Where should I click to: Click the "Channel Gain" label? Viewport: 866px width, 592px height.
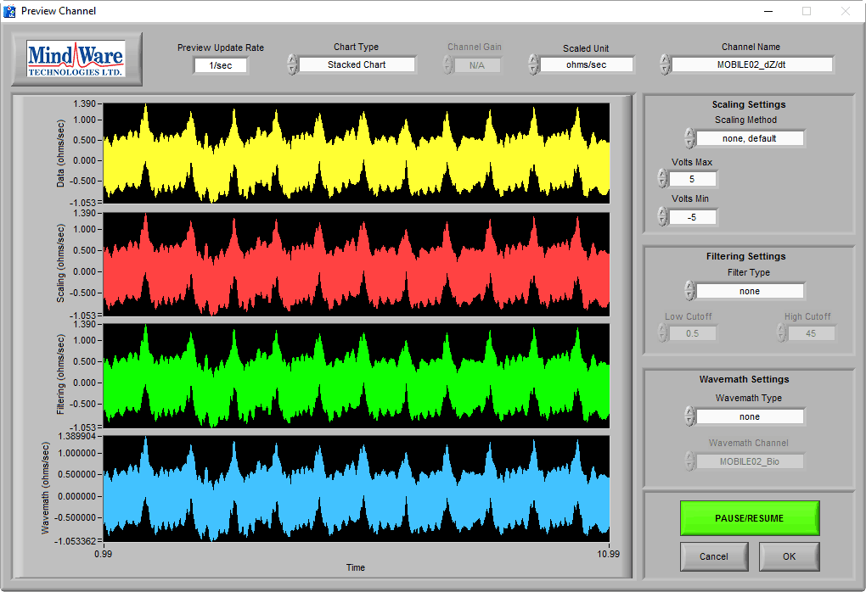(x=475, y=47)
